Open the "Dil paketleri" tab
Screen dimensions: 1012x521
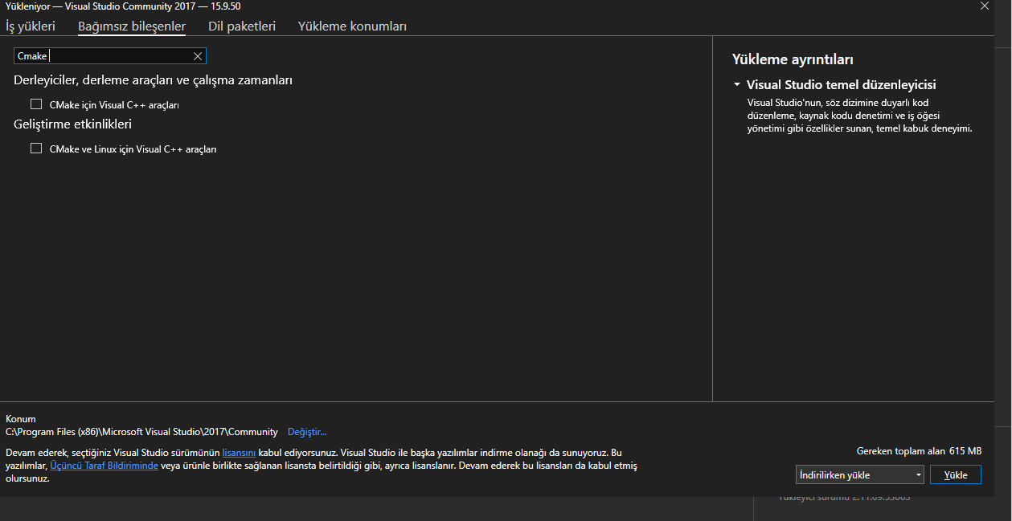242,26
